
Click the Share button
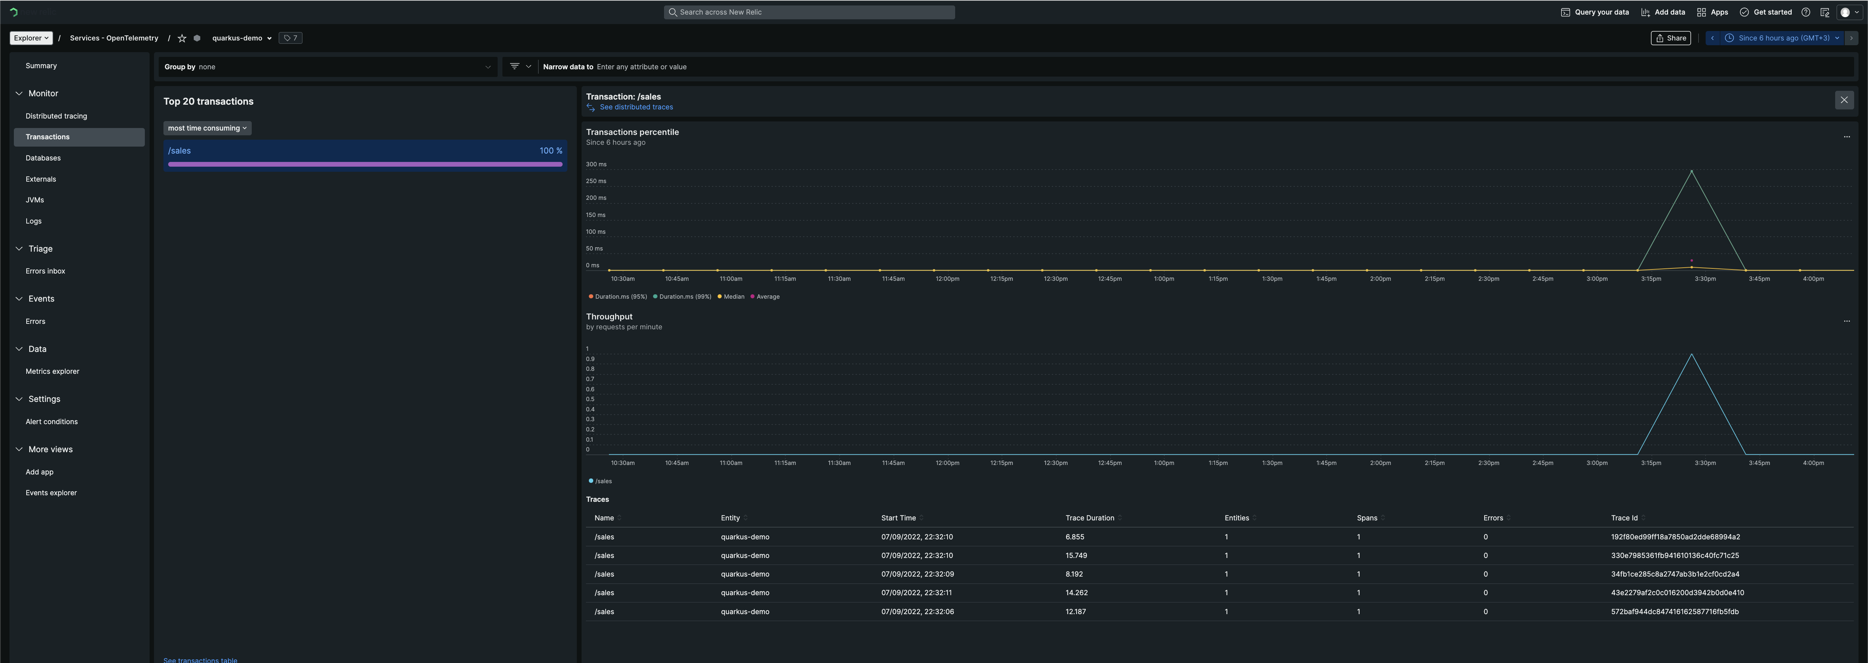(1671, 38)
